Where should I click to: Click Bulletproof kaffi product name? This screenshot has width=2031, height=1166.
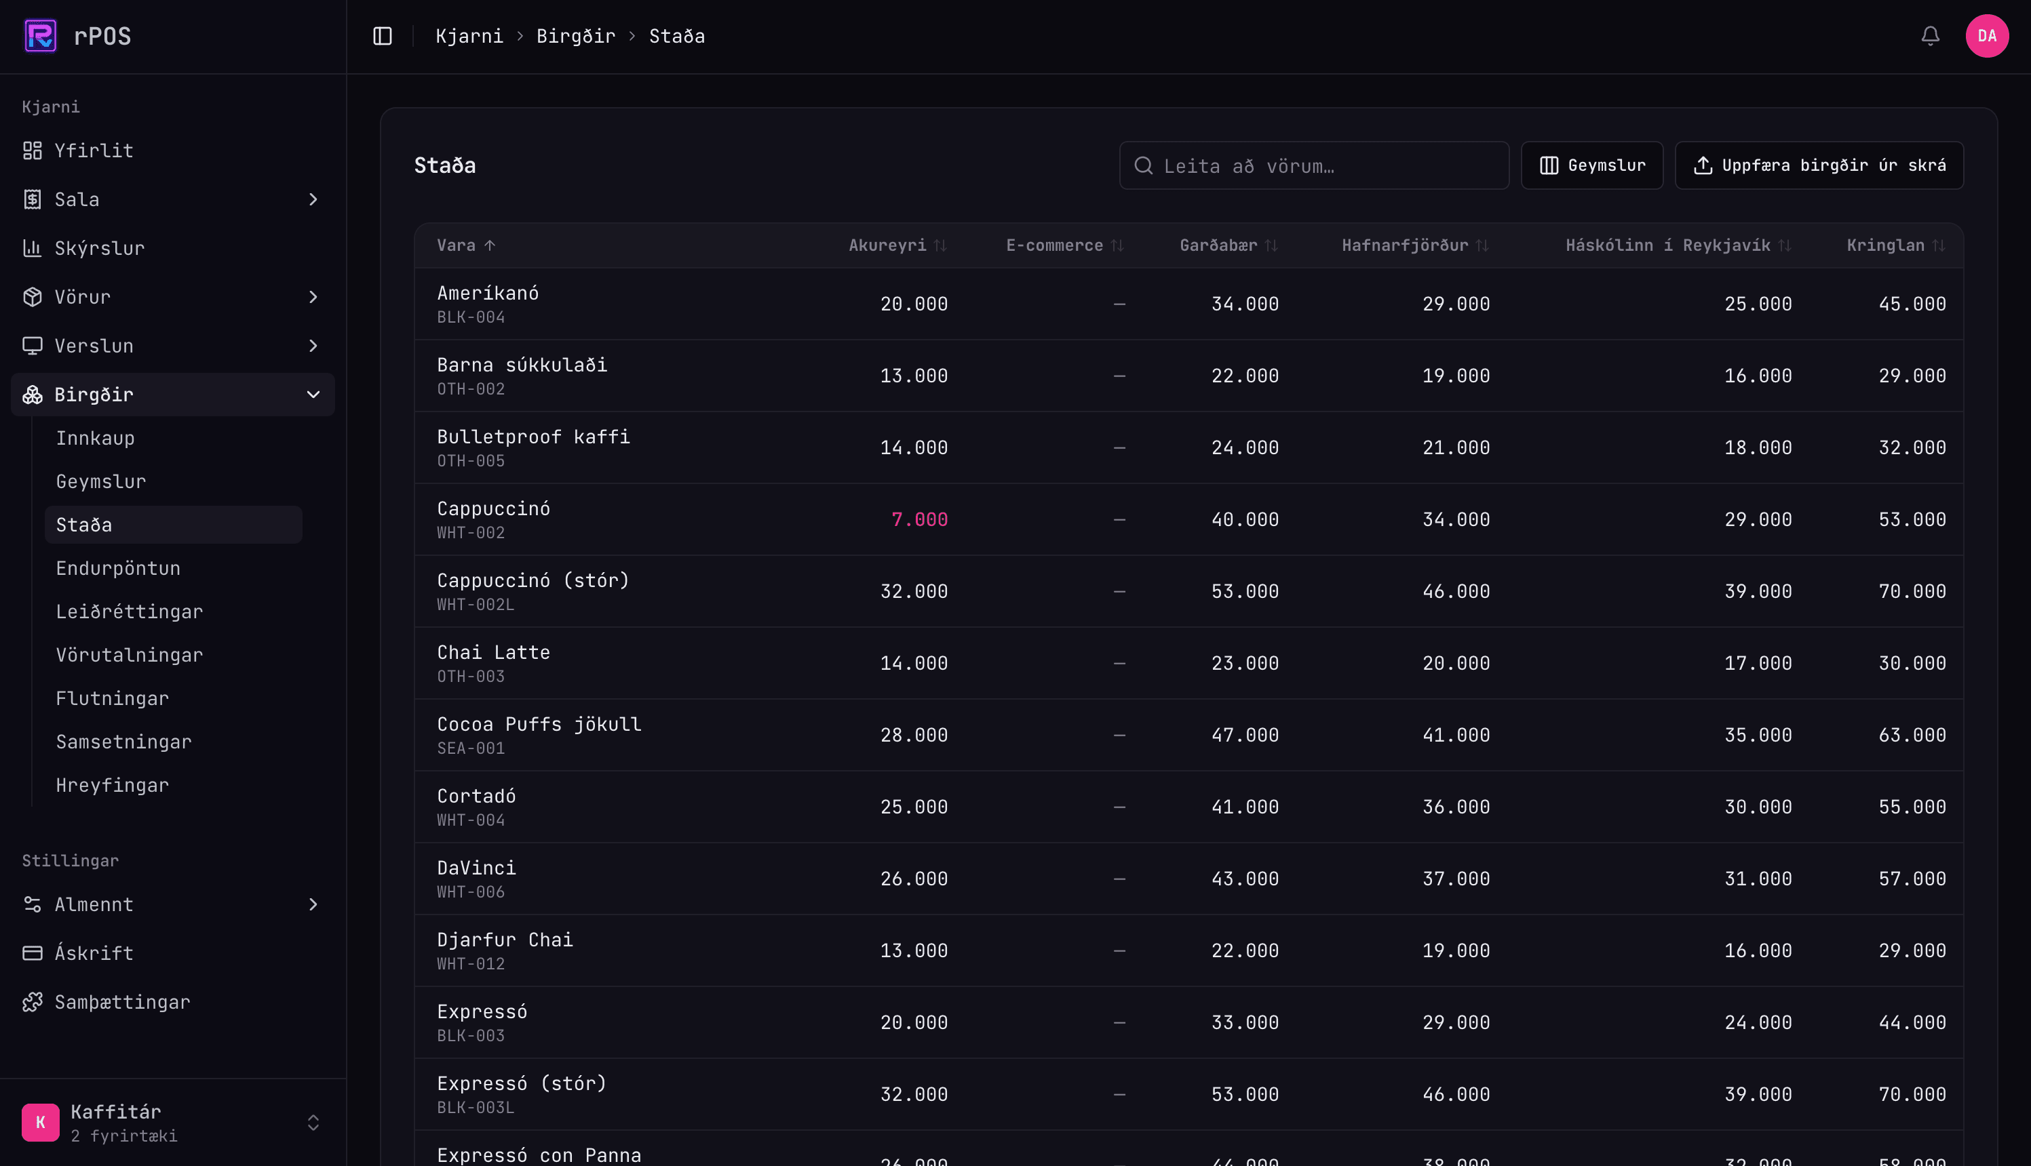534,437
